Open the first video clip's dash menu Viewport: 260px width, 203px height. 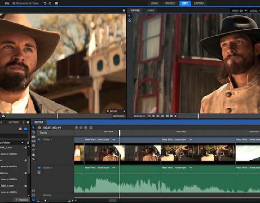(x=113, y=140)
